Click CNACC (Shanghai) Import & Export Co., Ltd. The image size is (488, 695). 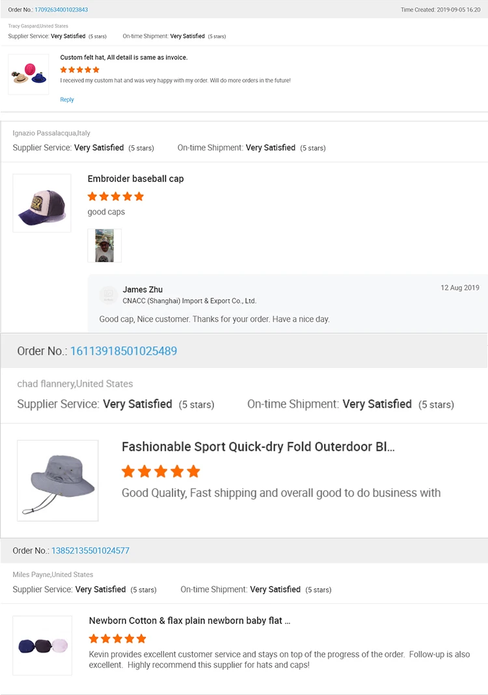pos(189,301)
